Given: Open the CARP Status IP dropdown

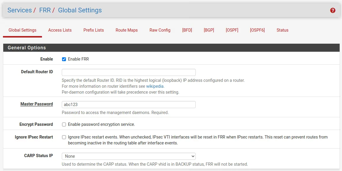Looking at the screenshot, I should pyautogui.click(x=129, y=156).
